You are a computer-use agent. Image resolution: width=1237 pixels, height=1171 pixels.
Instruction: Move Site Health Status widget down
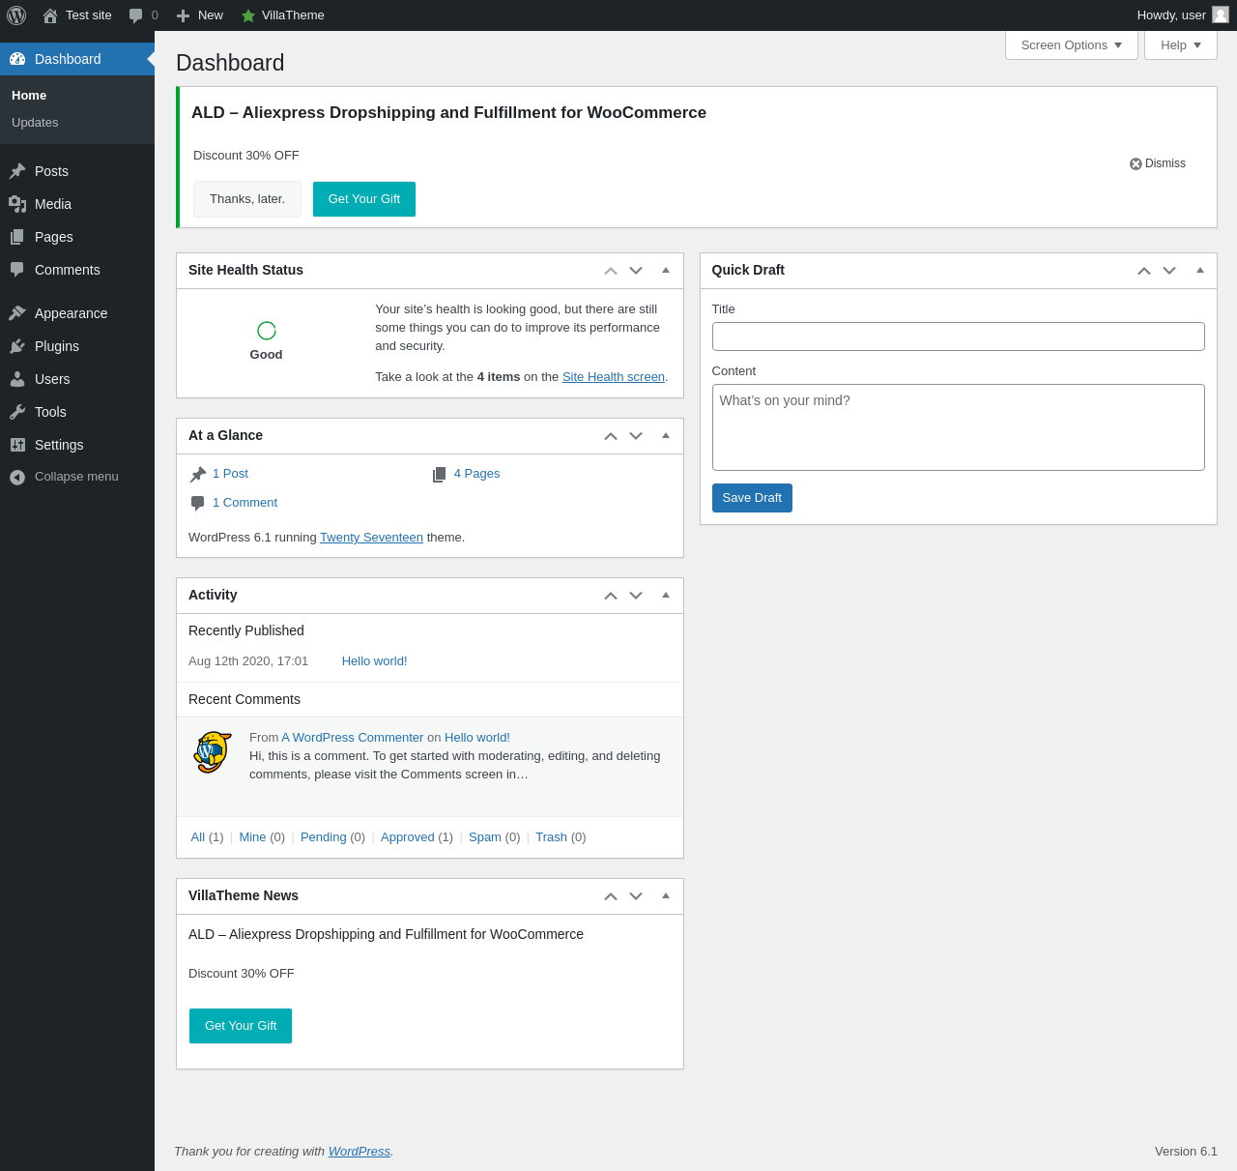(x=636, y=271)
